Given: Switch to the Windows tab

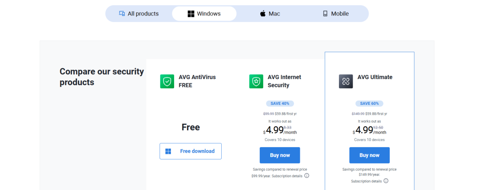Looking at the screenshot, I should (x=204, y=14).
